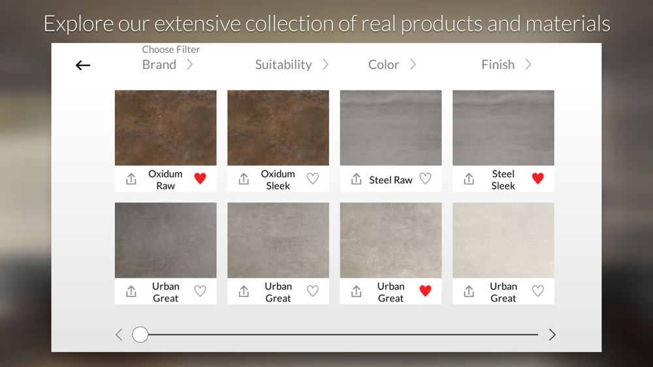Image resolution: width=653 pixels, height=367 pixels.
Task: Share the lightest Urban Great tile
Action: 469,291
